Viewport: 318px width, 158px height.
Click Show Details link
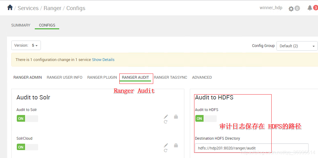[x=103, y=59]
